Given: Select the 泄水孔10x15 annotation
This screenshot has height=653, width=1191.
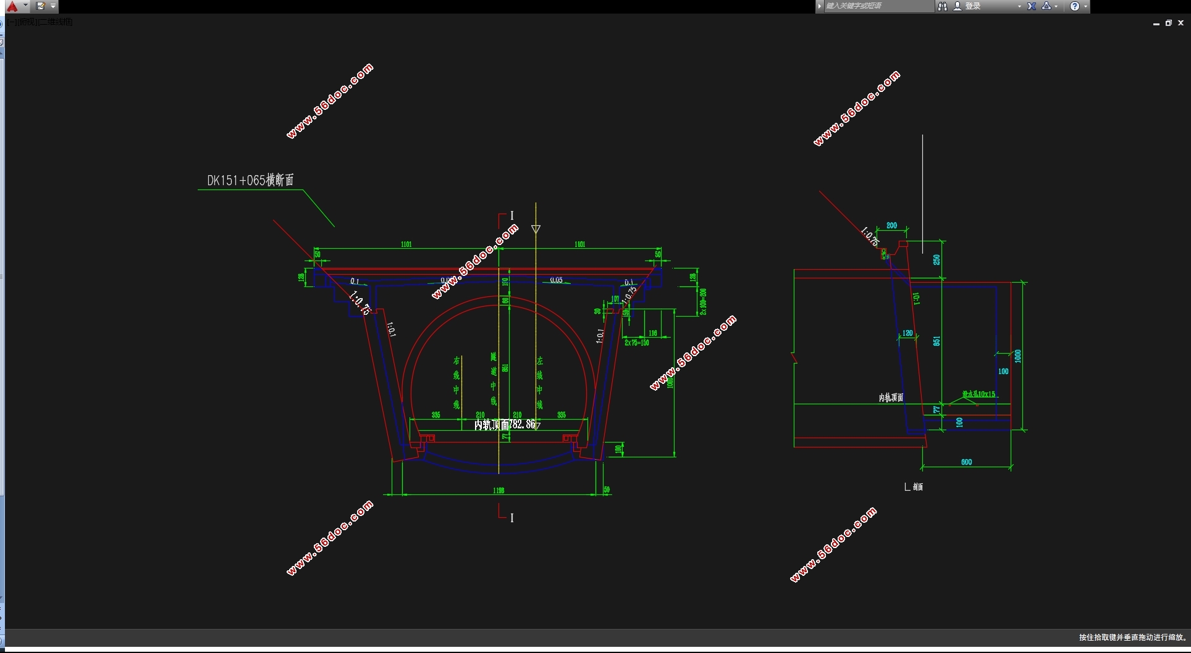Looking at the screenshot, I should tap(978, 394).
